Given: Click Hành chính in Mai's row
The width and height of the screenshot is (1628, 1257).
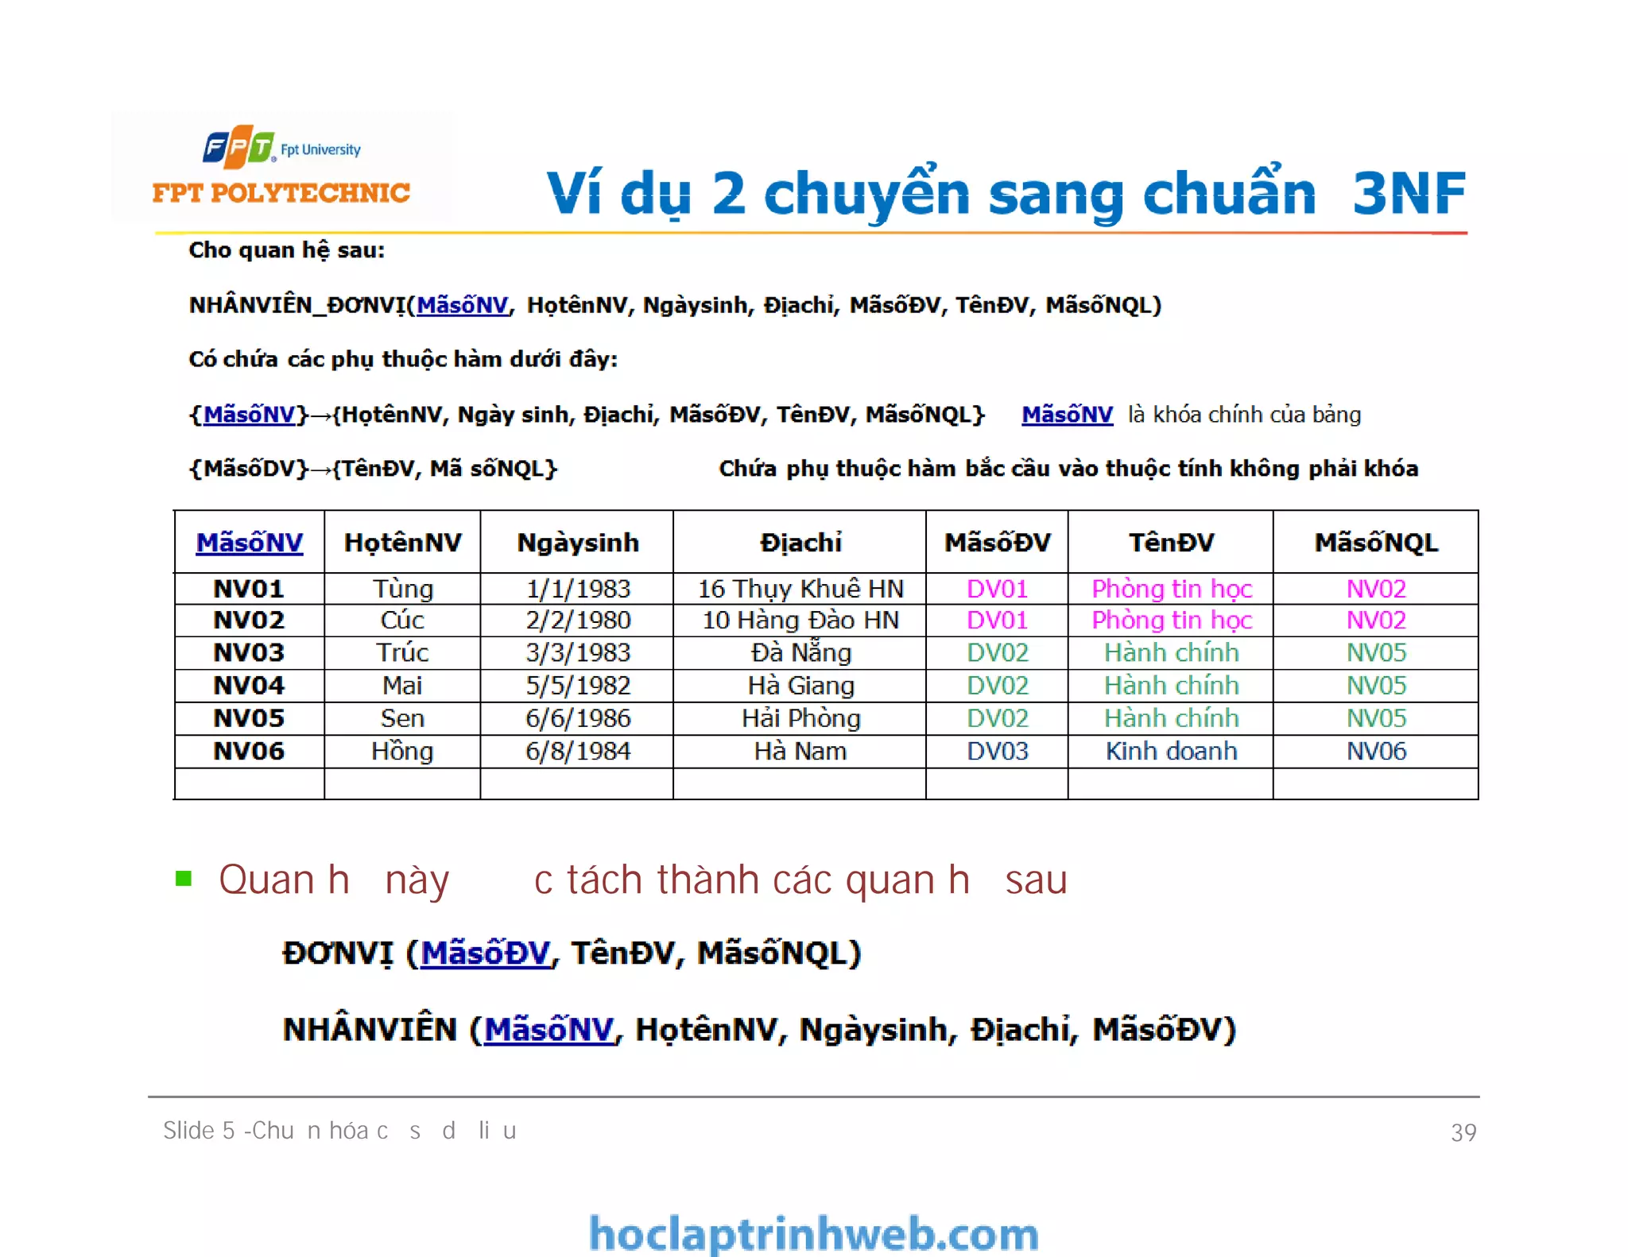Looking at the screenshot, I should click(x=1172, y=685).
